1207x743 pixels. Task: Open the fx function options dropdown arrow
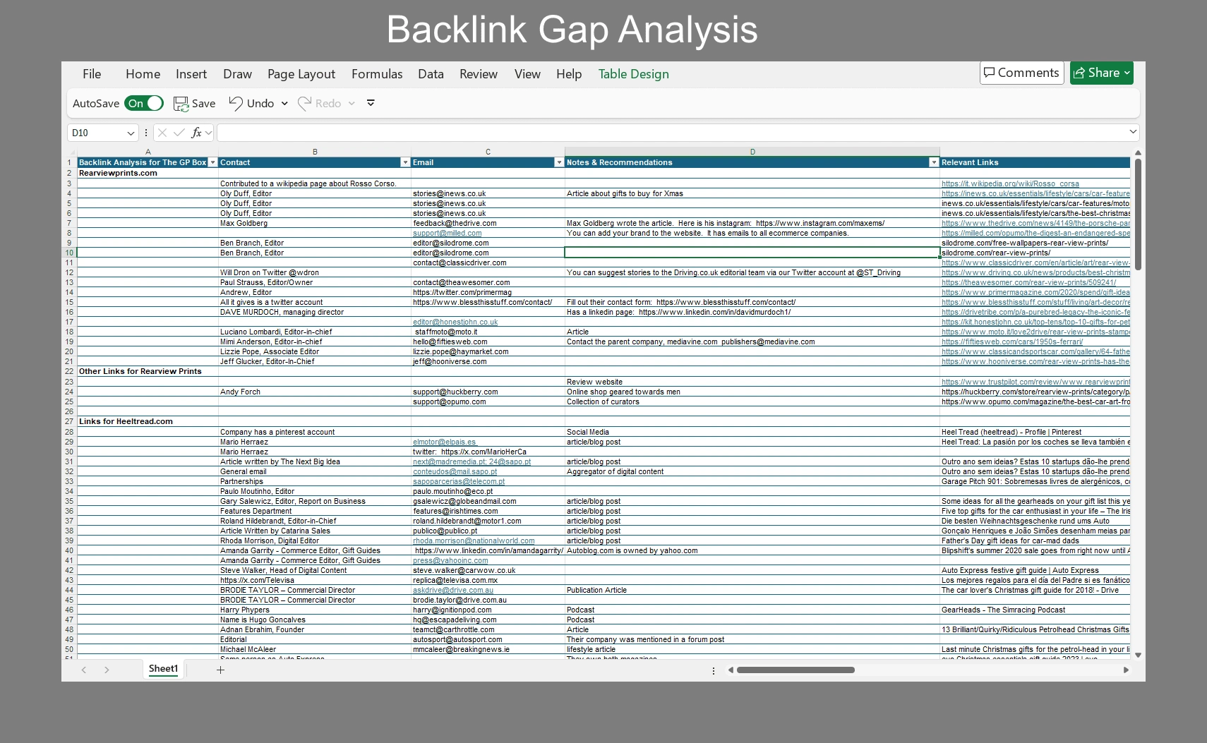208,133
